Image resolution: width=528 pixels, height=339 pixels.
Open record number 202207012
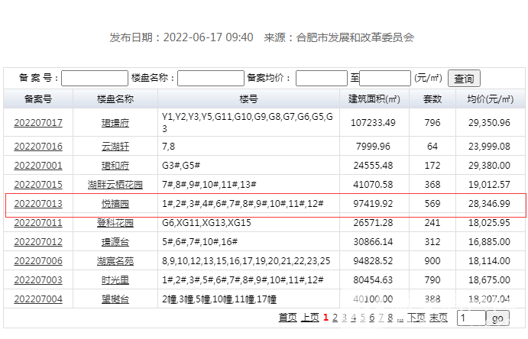point(38,242)
